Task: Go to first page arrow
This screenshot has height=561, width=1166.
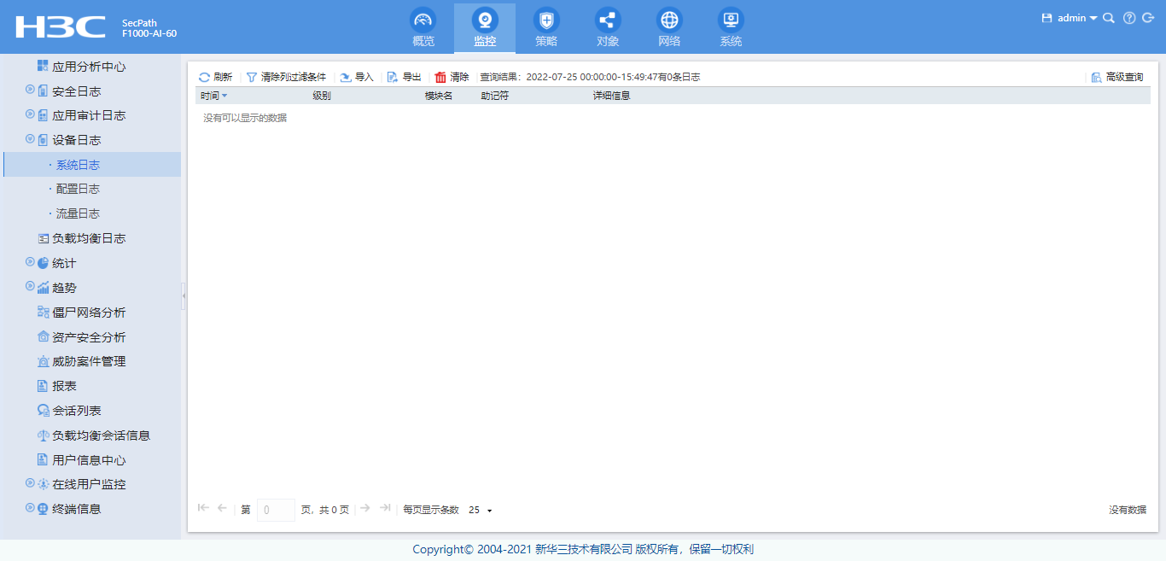Action: tap(203, 508)
